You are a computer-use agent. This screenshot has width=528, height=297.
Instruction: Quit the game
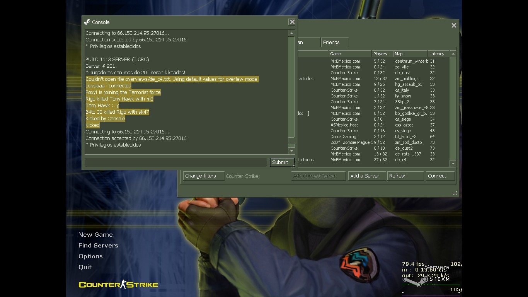point(85,267)
